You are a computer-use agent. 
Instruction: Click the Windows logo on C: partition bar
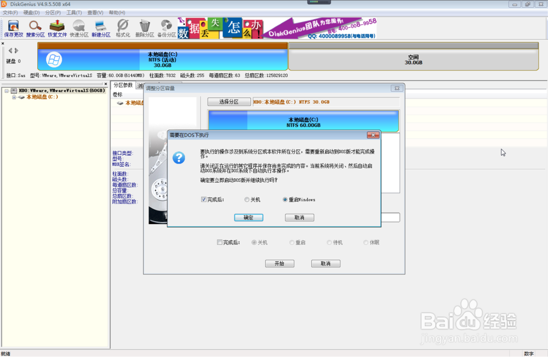(x=54, y=60)
